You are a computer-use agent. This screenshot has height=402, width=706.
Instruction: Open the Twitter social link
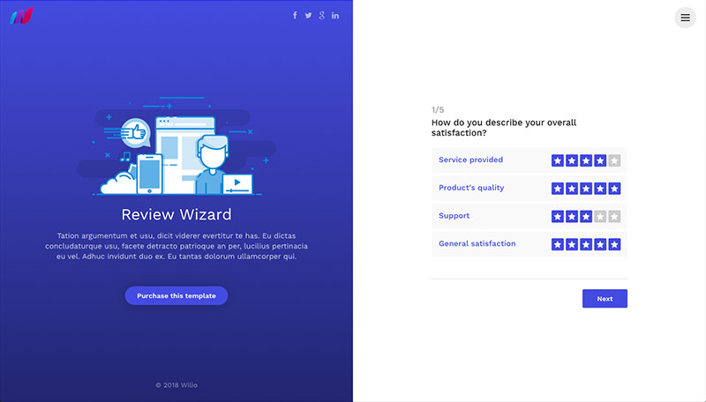pos(308,16)
